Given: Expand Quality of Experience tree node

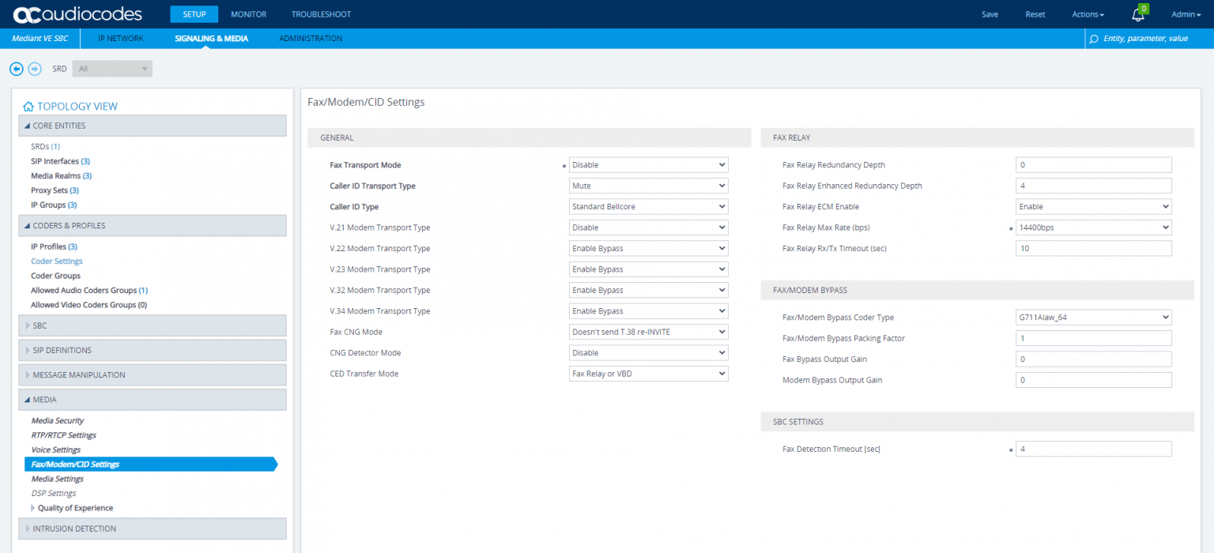Looking at the screenshot, I should [33, 508].
